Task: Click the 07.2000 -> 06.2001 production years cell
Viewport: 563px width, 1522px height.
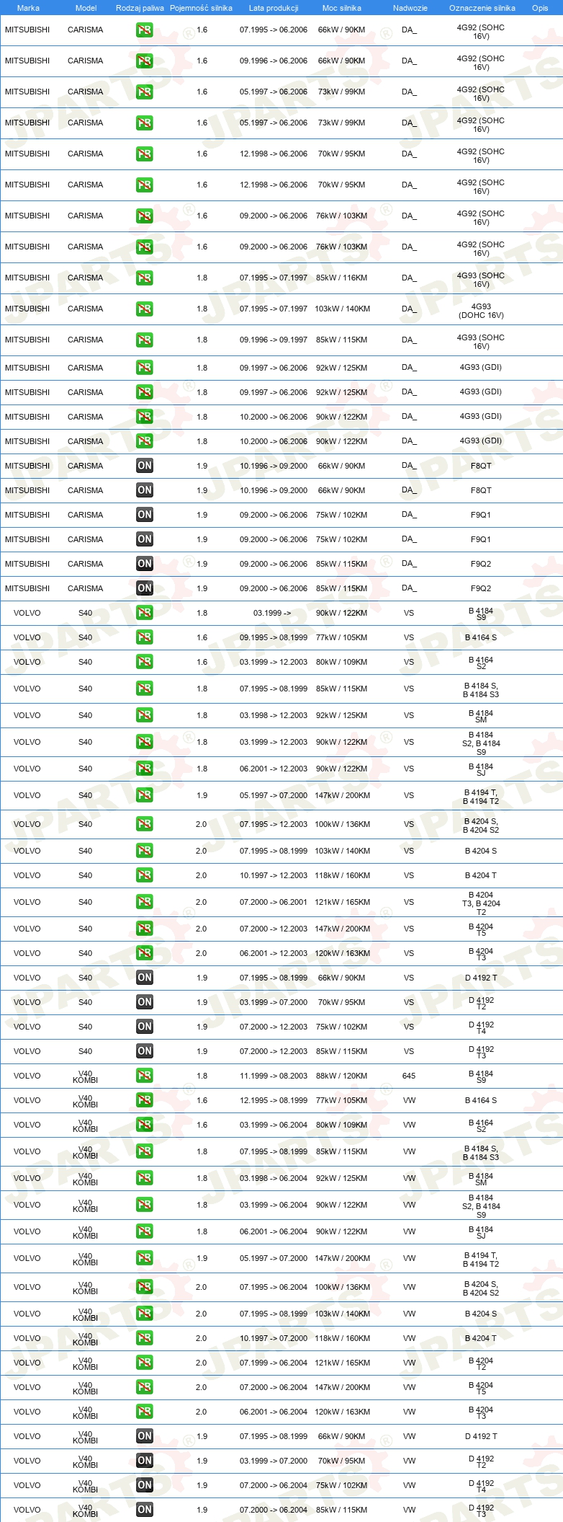Action: click(x=274, y=902)
